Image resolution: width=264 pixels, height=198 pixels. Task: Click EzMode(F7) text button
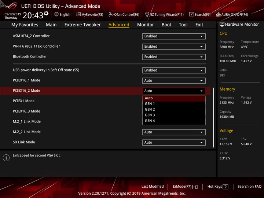click(182, 187)
